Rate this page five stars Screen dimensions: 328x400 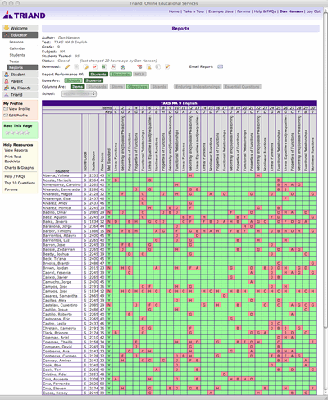click(x=27, y=133)
